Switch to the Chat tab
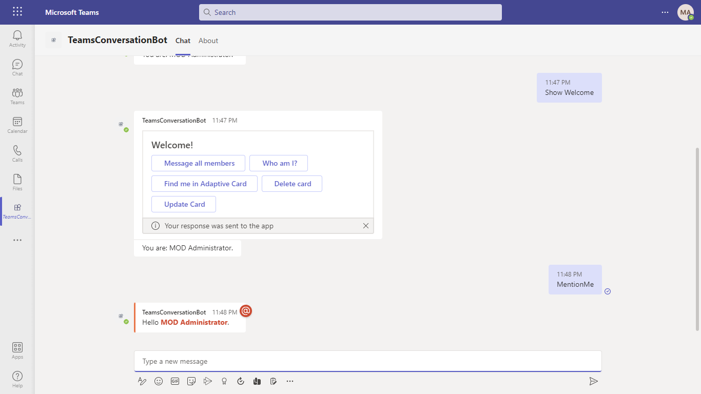Viewport: 701px width, 394px height. point(183,41)
